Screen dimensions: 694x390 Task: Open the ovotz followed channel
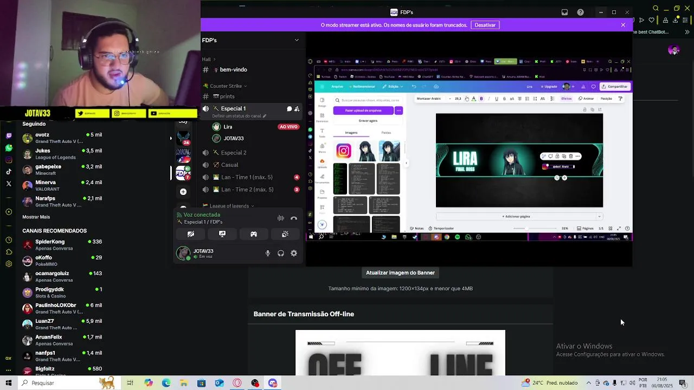click(x=62, y=138)
